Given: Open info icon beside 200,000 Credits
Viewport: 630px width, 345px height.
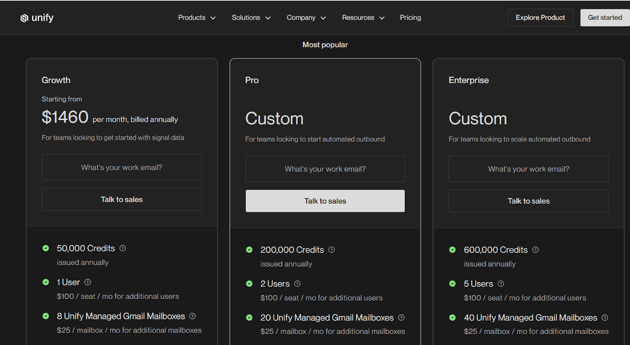Looking at the screenshot, I should [x=332, y=250].
